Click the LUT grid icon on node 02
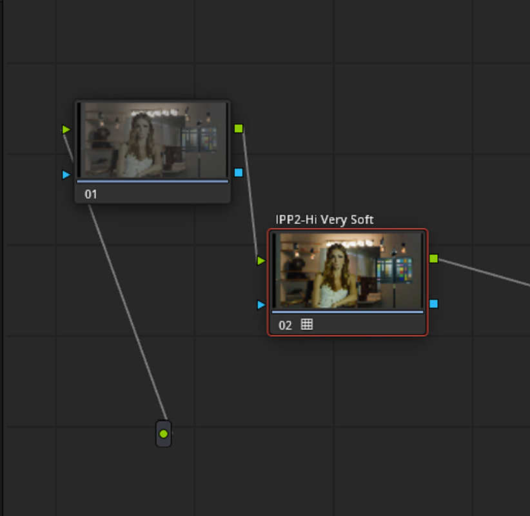This screenshot has width=530, height=516. point(307,324)
